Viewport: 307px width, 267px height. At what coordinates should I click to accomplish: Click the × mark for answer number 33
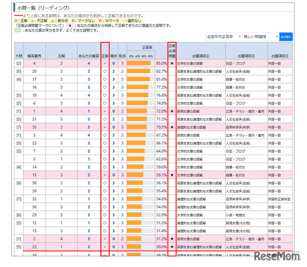point(105,127)
